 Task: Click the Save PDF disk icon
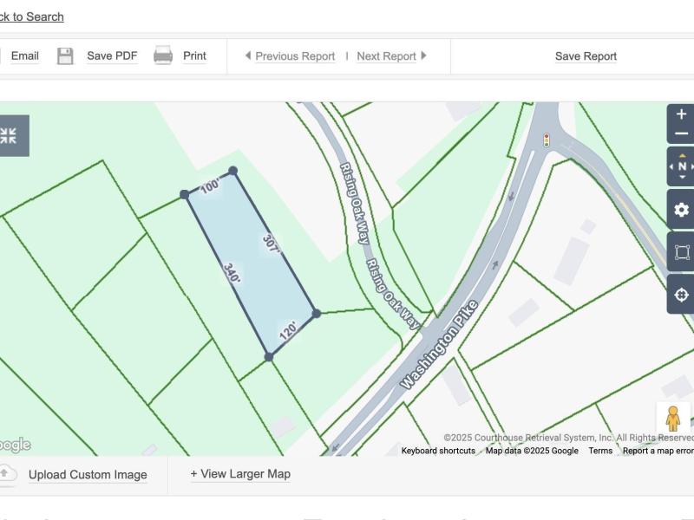65,56
